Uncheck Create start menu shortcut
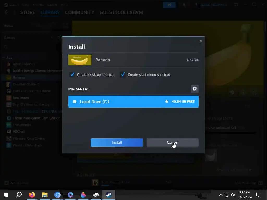The width and height of the screenshot is (267, 200). pos(123,74)
